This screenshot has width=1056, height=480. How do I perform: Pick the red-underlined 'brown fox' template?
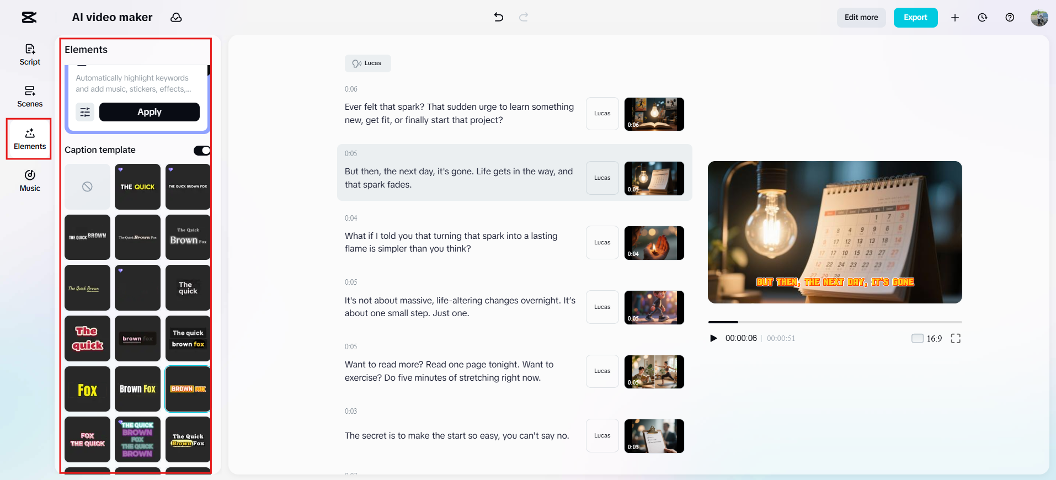click(137, 338)
